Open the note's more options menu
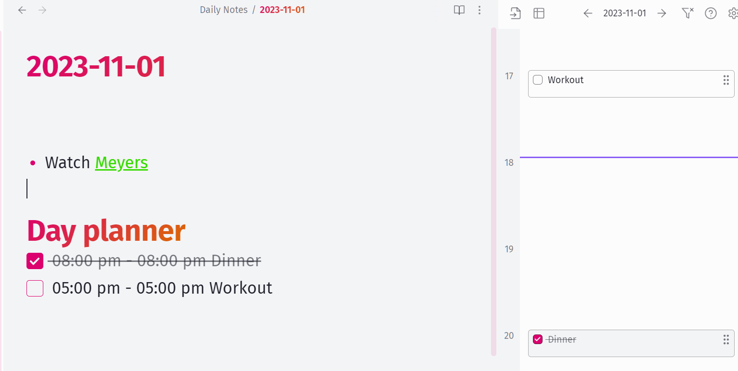Image resolution: width=738 pixels, height=371 pixels. 479,10
